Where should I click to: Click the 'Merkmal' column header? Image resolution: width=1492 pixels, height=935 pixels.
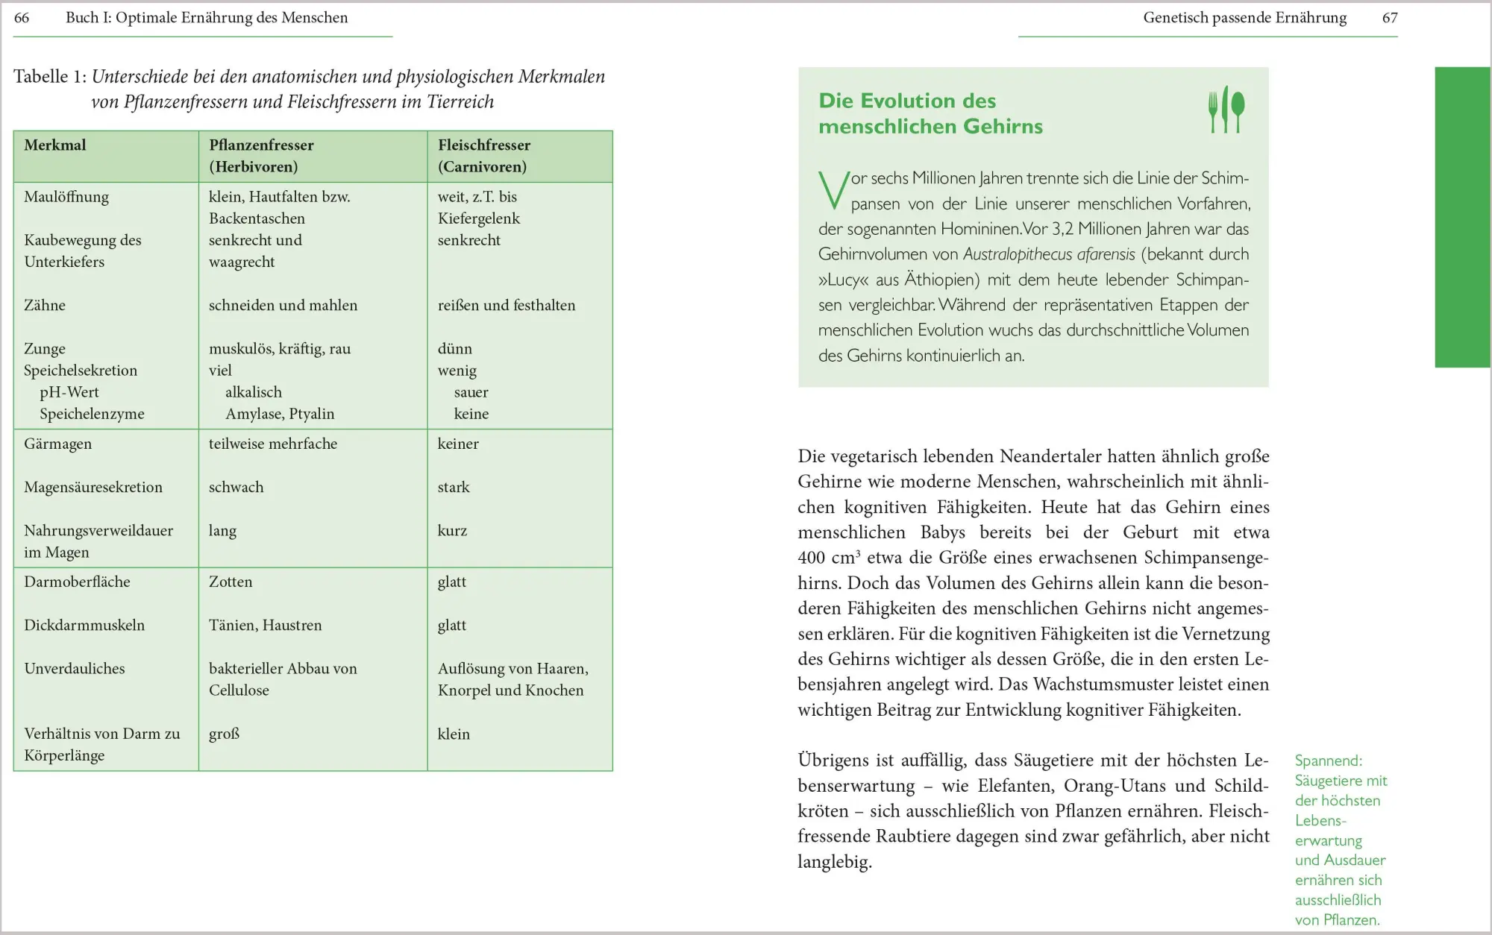[55, 145]
